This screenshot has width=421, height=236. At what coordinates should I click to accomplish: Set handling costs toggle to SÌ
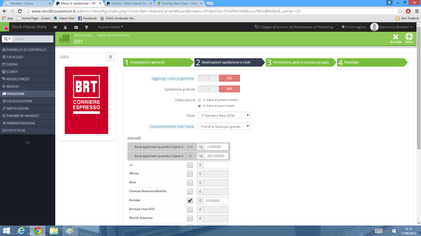(x=208, y=78)
